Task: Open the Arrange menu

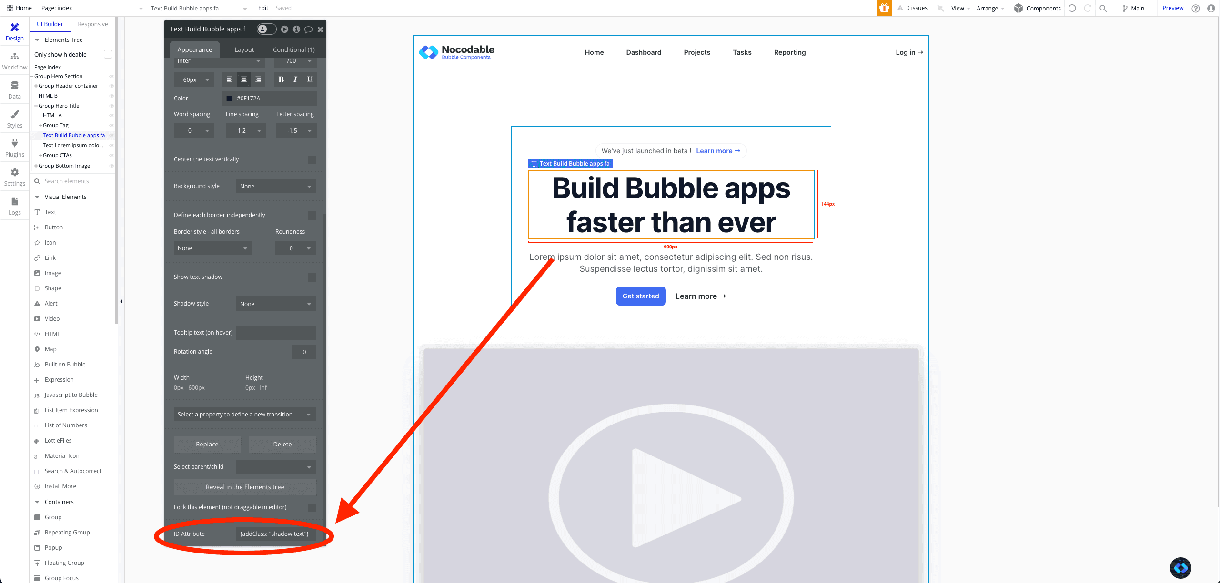Action: click(x=990, y=8)
